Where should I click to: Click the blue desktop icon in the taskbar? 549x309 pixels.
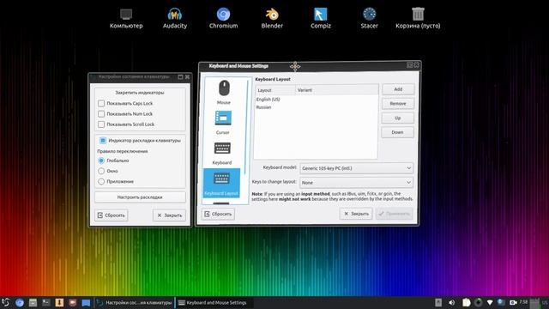pos(86,303)
